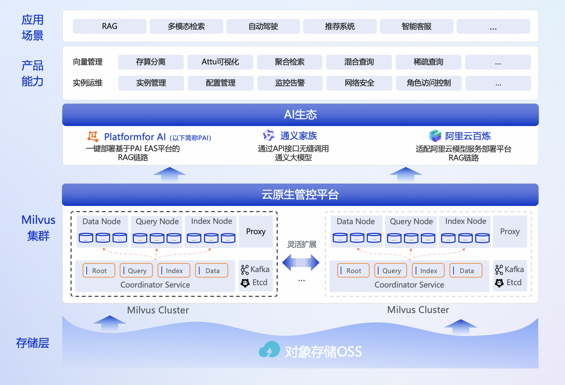Click the Kafka icon in left cluster

245,270
